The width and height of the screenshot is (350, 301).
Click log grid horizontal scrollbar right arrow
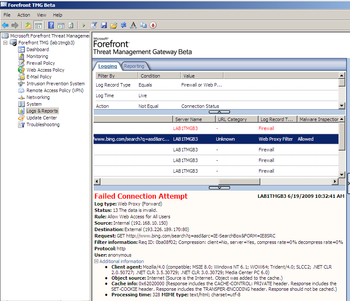coord(335,182)
